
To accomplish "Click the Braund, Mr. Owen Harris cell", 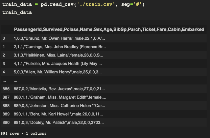I will point(59,38).
